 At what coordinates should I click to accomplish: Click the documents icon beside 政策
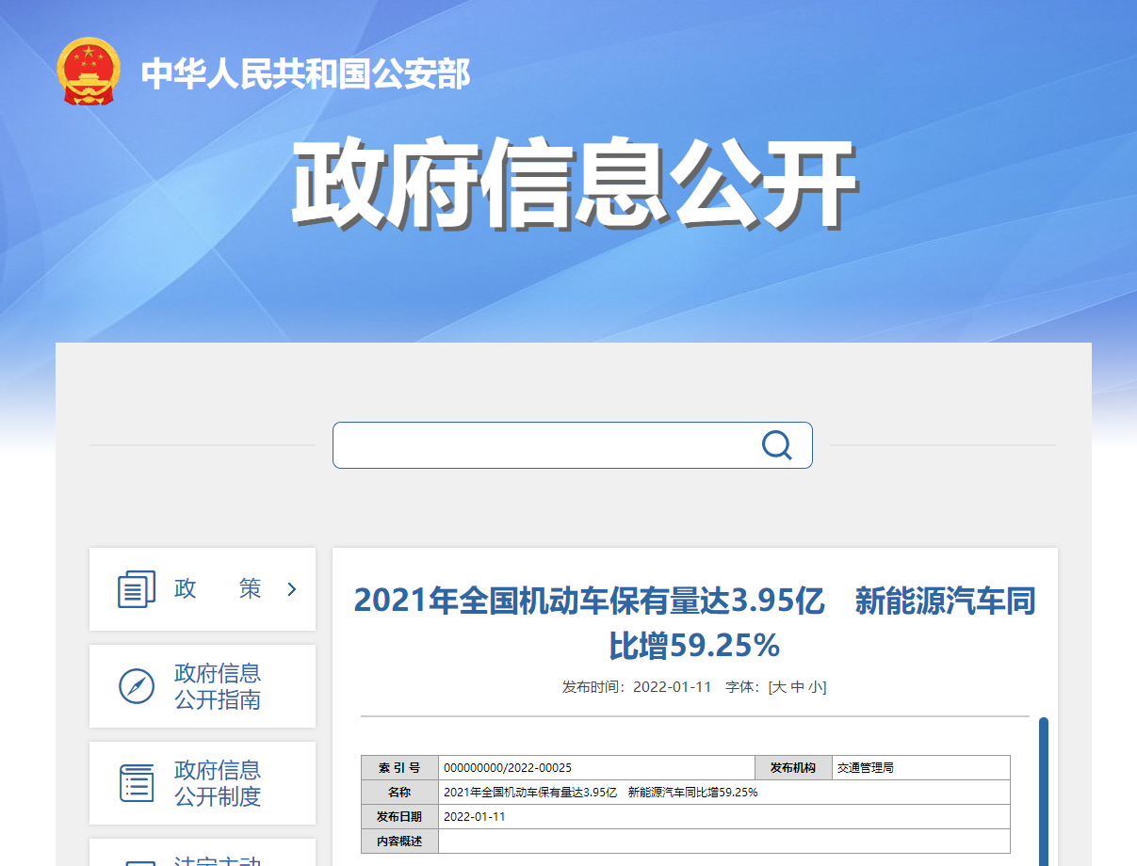[134, 589]
